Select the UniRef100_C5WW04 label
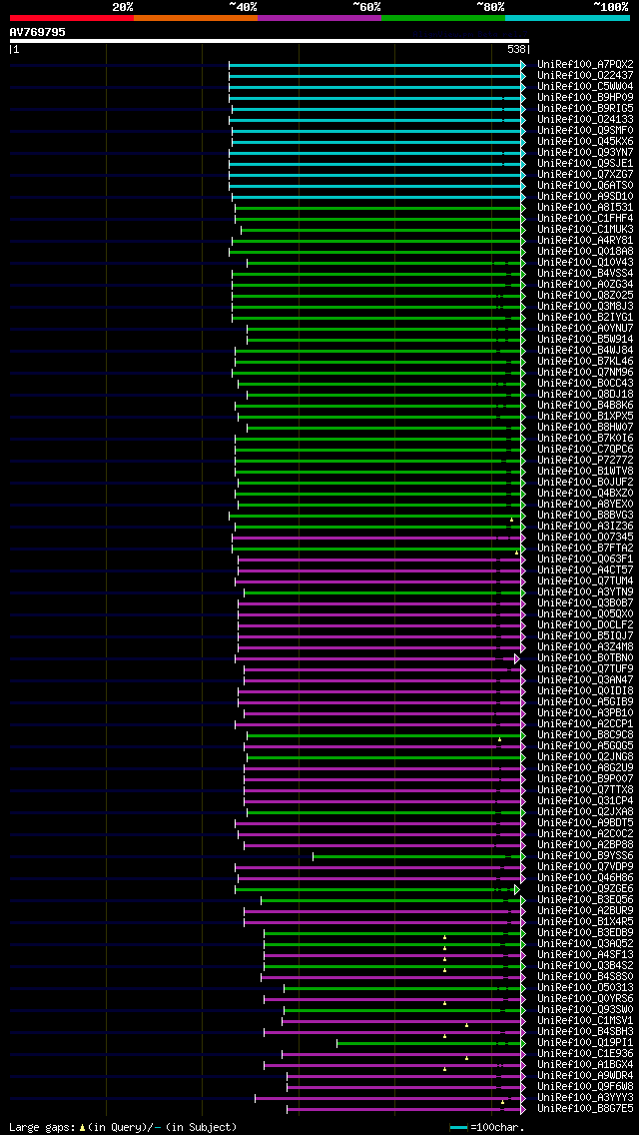 click(585, 87)
